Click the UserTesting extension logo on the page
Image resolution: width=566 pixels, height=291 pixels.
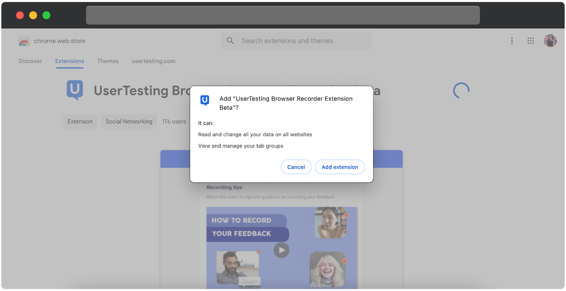click(x=75, y=90)
